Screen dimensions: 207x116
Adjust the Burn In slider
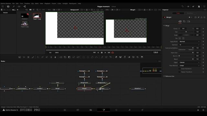click(x=186, y=56)
